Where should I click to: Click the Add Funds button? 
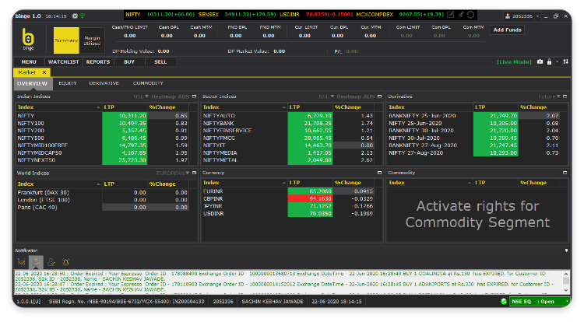(x=507, y=30)
